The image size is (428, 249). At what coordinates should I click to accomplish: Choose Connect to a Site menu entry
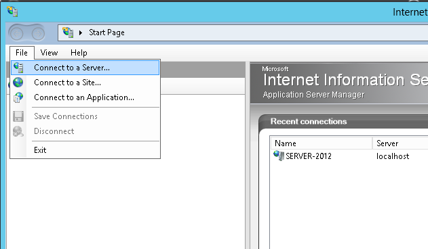[85, 83]
